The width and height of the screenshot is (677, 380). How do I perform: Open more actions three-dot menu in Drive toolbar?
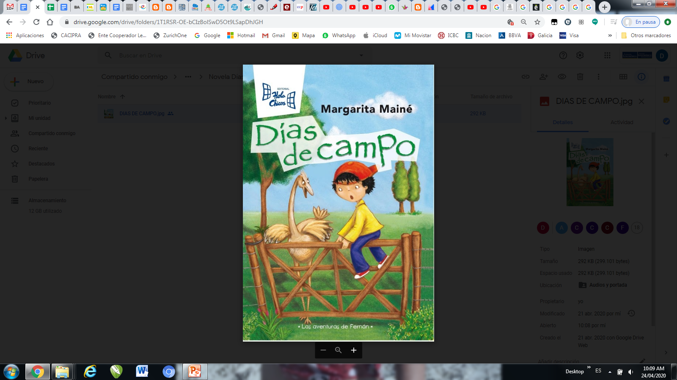(x=598, y=77)
